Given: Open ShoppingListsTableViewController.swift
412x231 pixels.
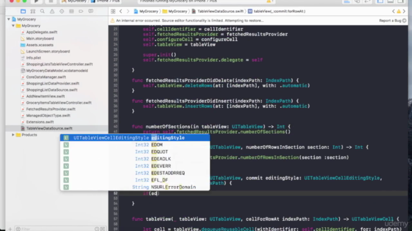Looking at the screenshot, I should [x=59, y=64].
